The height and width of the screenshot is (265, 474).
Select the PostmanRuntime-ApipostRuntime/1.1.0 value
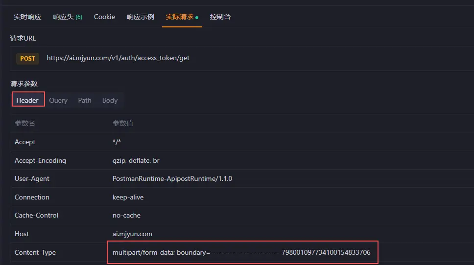172,178
